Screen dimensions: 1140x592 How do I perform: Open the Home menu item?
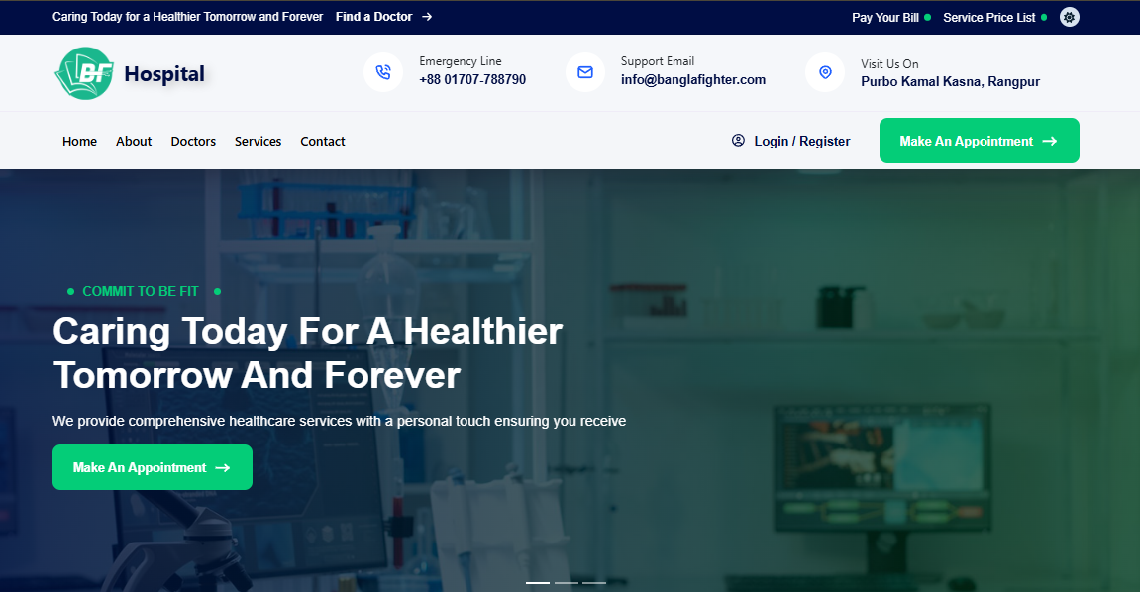[79, 141]
